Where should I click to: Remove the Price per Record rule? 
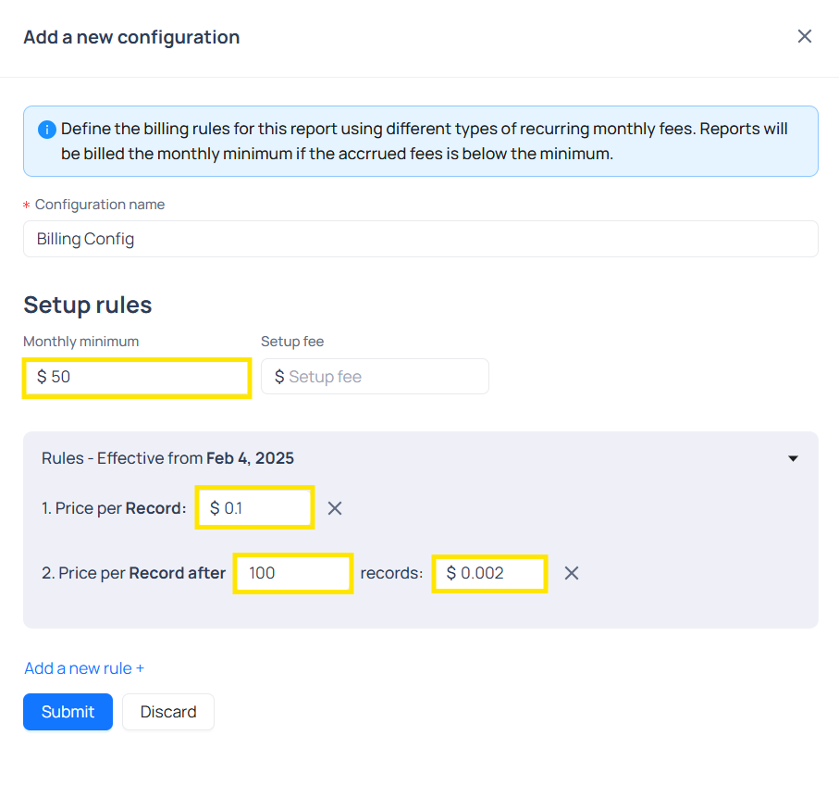click(x=335, y=508)
